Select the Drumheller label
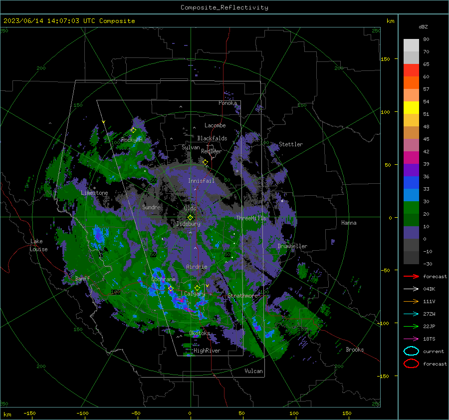449x420 pixels. point(292,246)
